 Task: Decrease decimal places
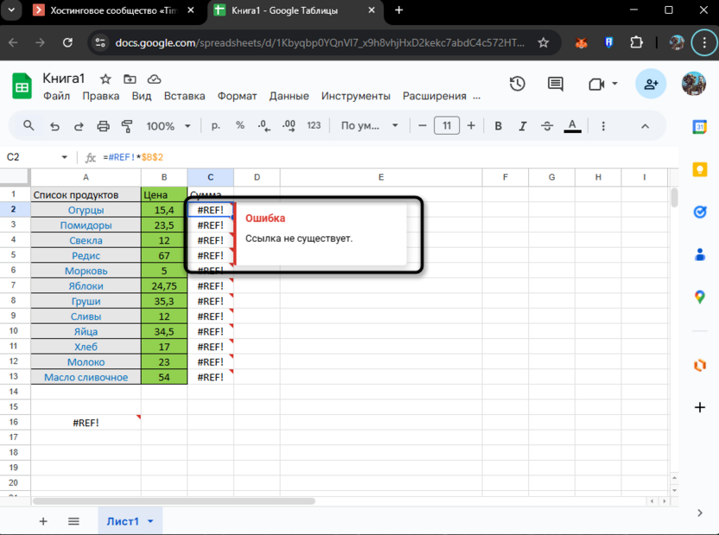point(264,125)
